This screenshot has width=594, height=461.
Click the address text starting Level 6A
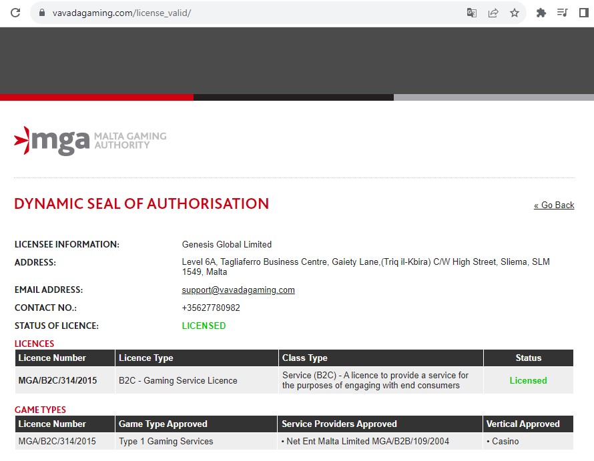pos(366,267)
